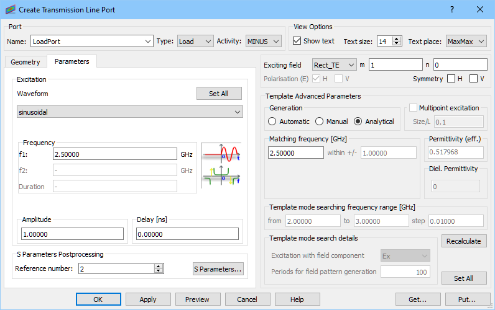Click the Size/L input field

[459, 122]
